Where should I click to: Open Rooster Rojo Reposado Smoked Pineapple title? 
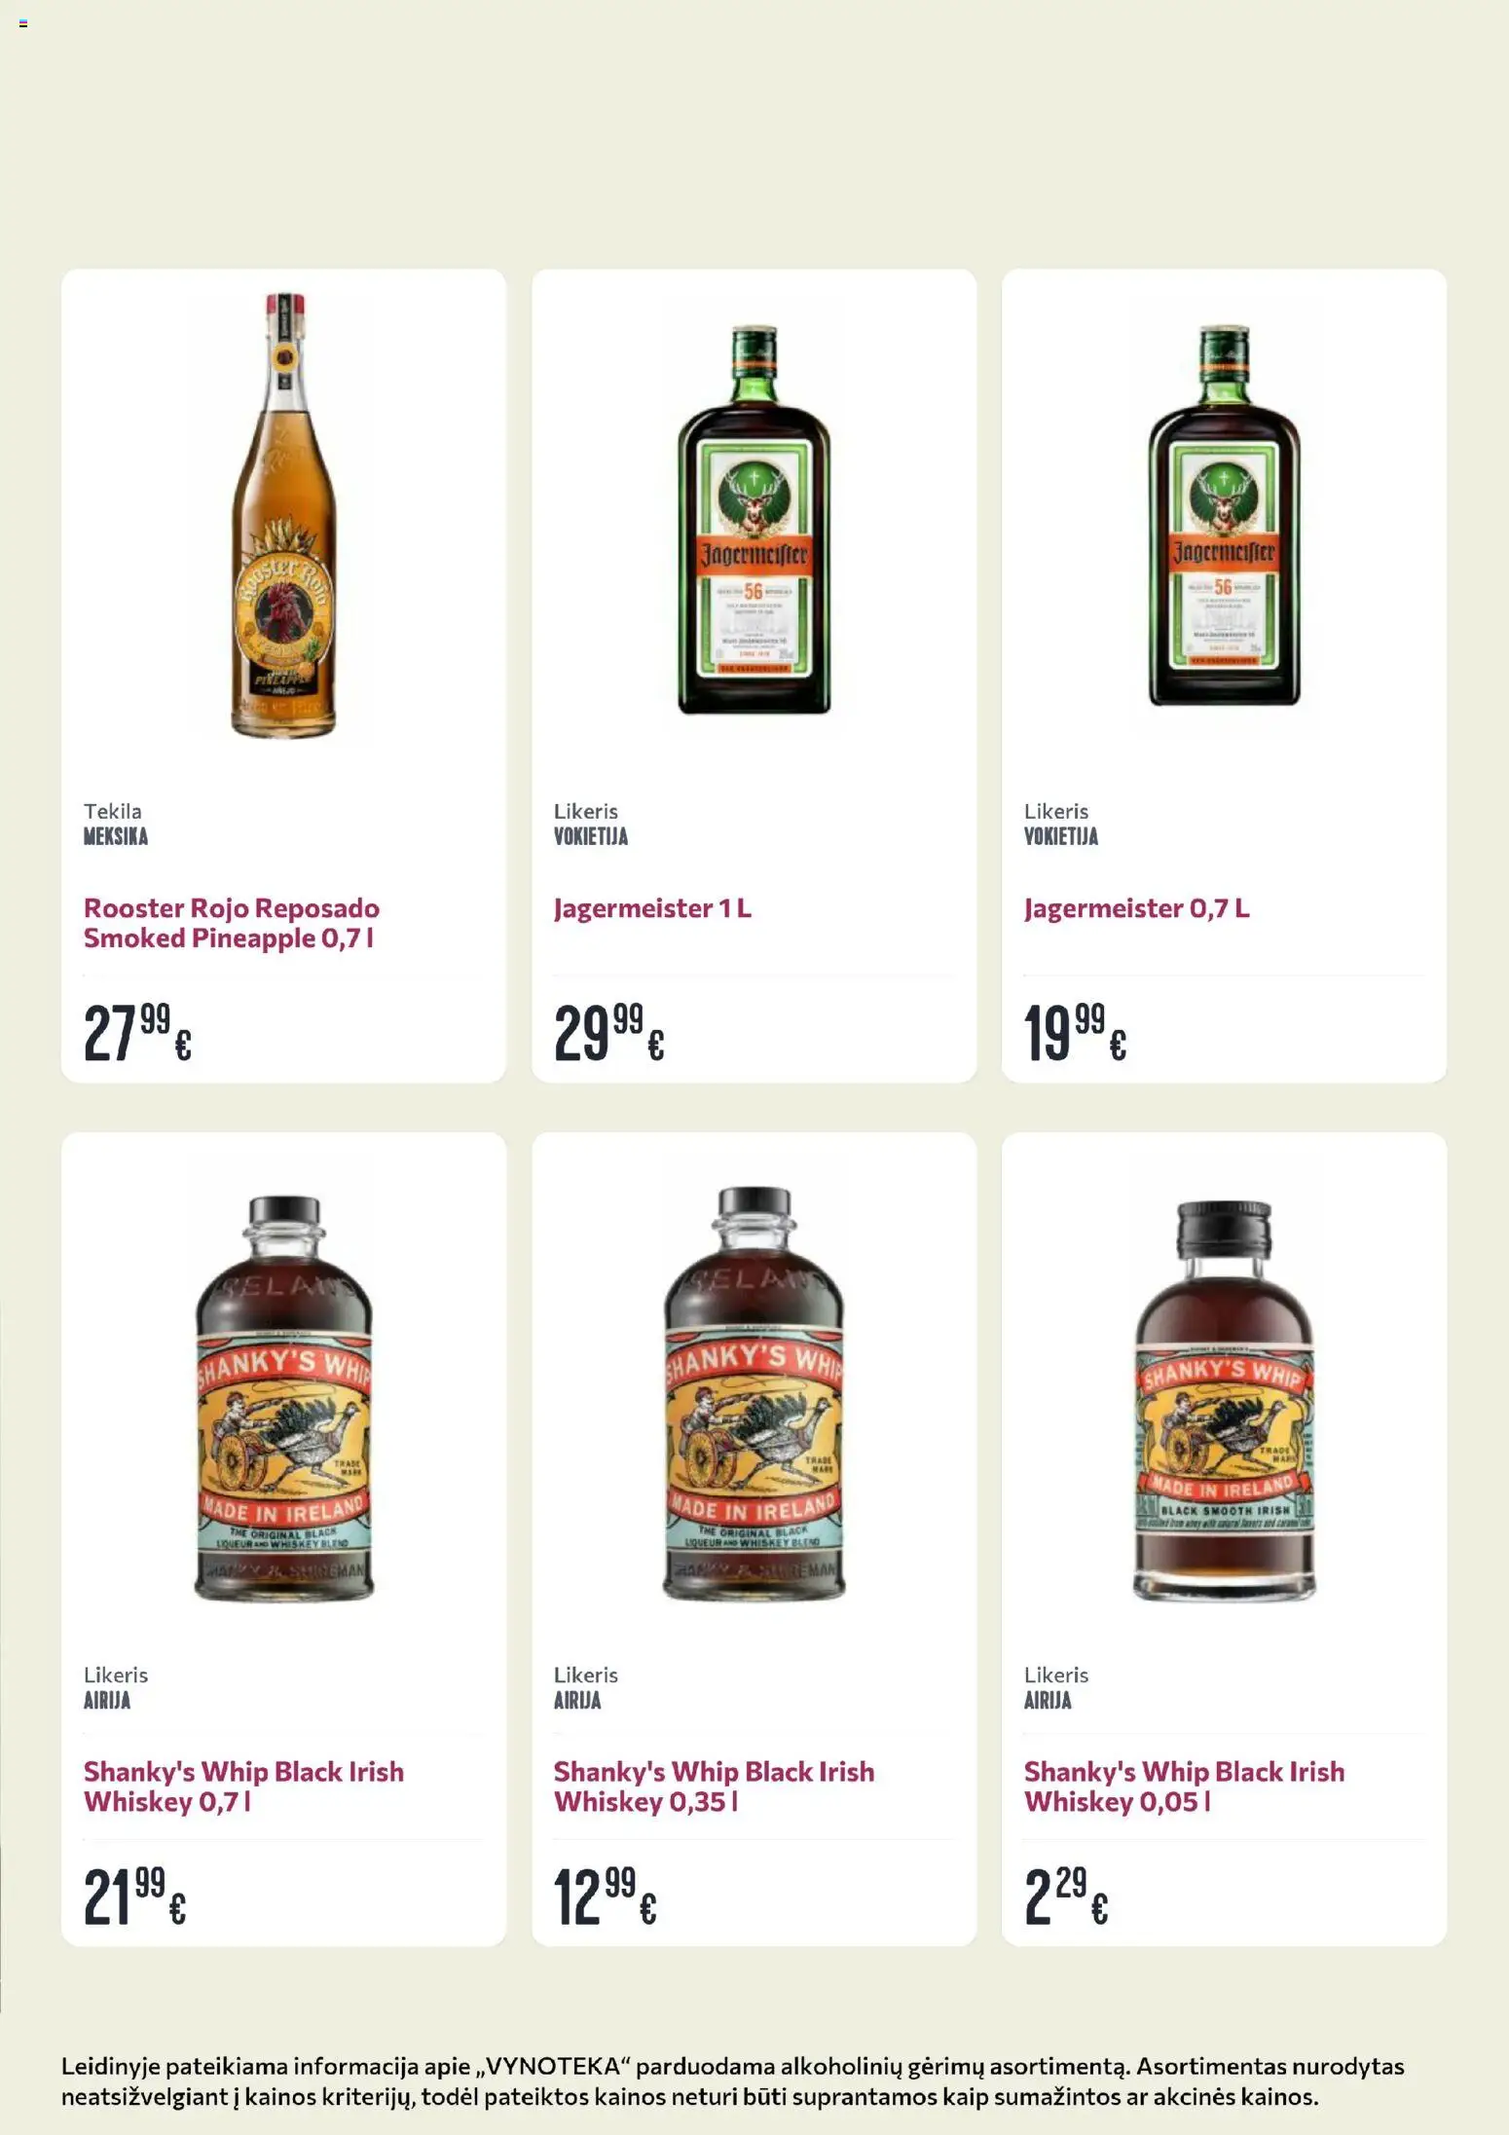[232, 923]
